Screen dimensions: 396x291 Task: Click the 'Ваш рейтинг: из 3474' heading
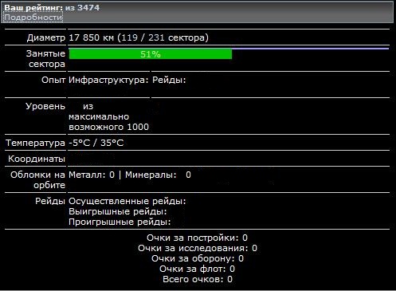(x=52, y=7)
